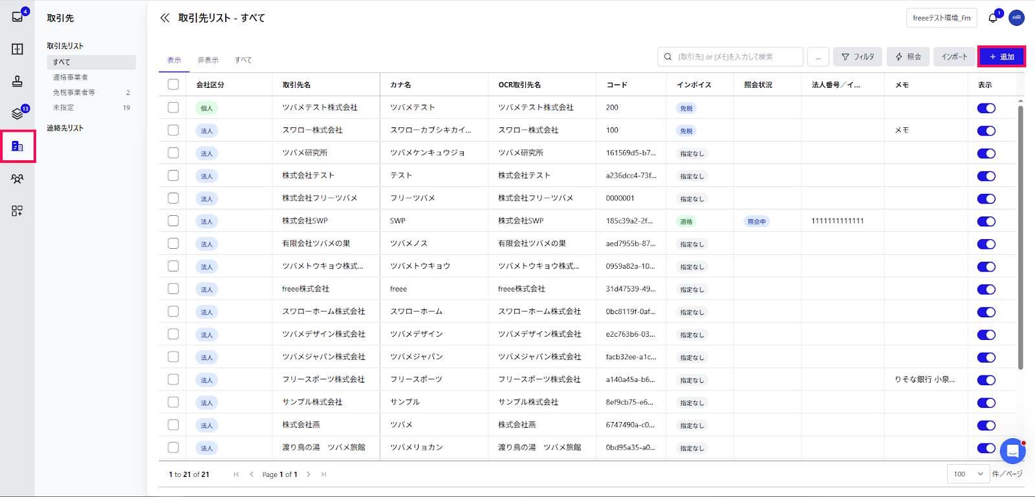The image size is (1035, 497).
Task: Switch to the 非表示 tab
Action: 208,60
